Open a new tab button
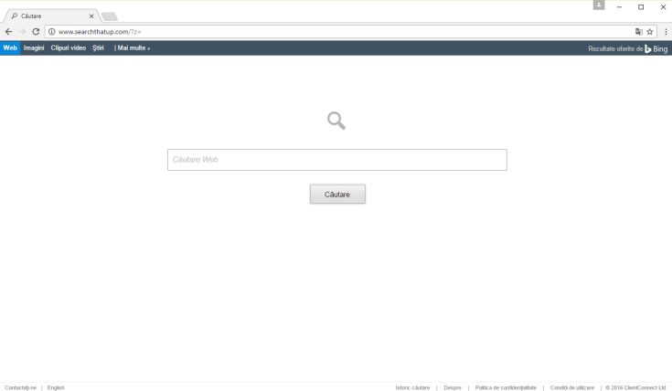This screenshot has width=672, height=391. tap(110, 16)
